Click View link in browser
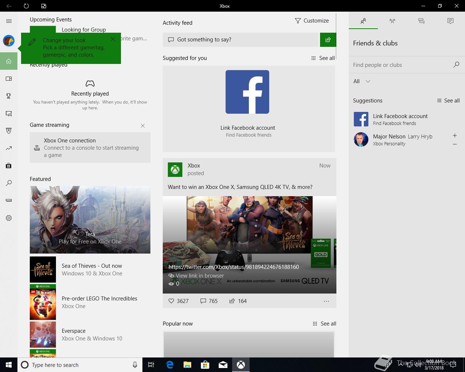 click(x=196, y=276)
